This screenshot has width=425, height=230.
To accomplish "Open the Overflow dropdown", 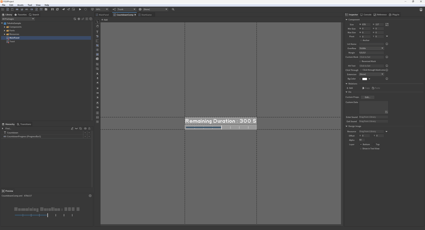I will coord(371,48).
